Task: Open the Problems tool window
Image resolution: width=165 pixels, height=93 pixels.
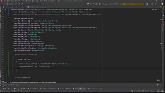Action: pos(53,89)
